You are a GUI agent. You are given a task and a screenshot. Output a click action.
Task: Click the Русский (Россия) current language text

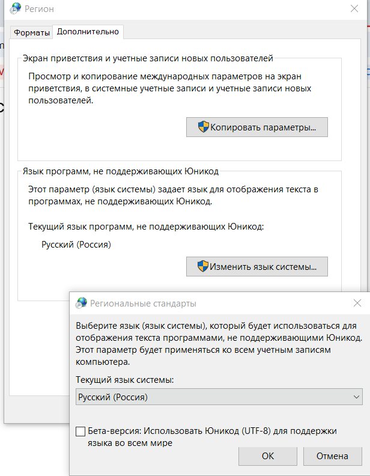click(76, 245)
